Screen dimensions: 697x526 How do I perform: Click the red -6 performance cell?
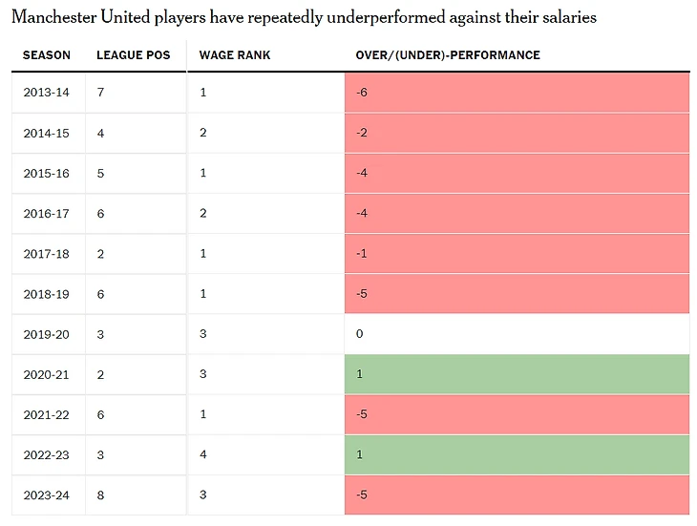(517, 93)
